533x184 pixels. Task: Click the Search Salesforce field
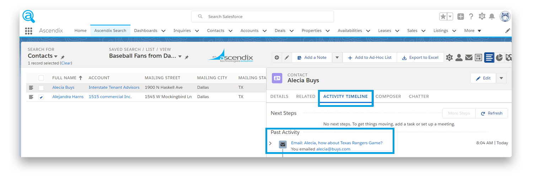coord(263,17)
